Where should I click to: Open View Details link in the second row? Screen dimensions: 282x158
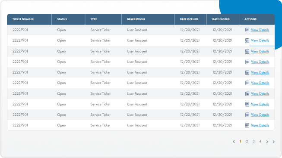pos(260,40)
